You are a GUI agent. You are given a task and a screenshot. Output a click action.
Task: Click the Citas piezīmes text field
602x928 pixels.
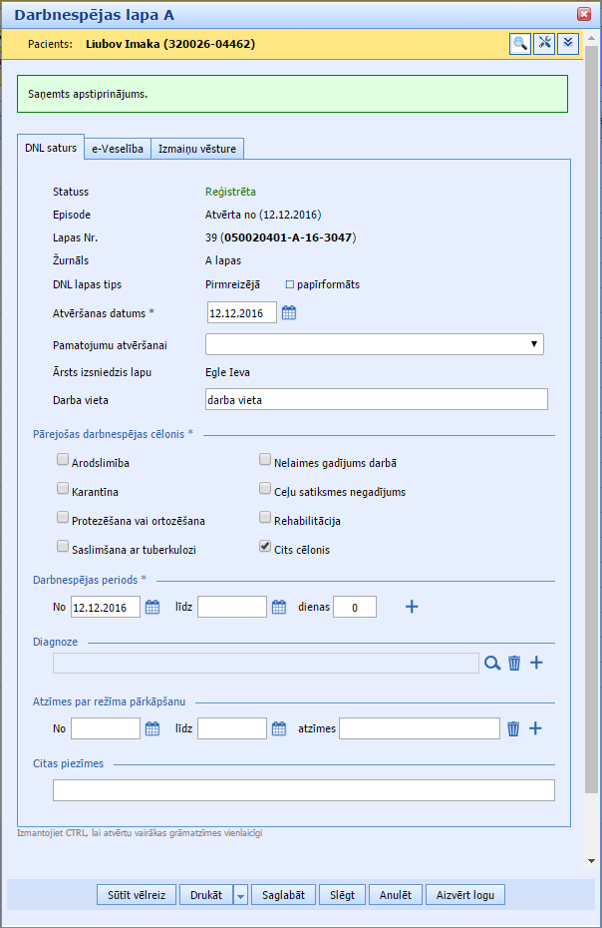(303, 790)
